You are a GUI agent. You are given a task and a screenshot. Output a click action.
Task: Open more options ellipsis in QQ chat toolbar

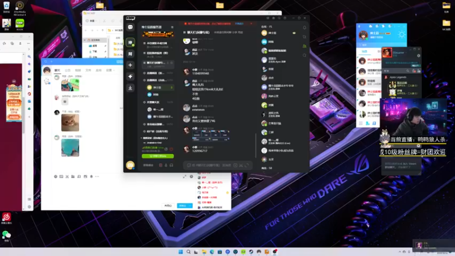point(97,176)
